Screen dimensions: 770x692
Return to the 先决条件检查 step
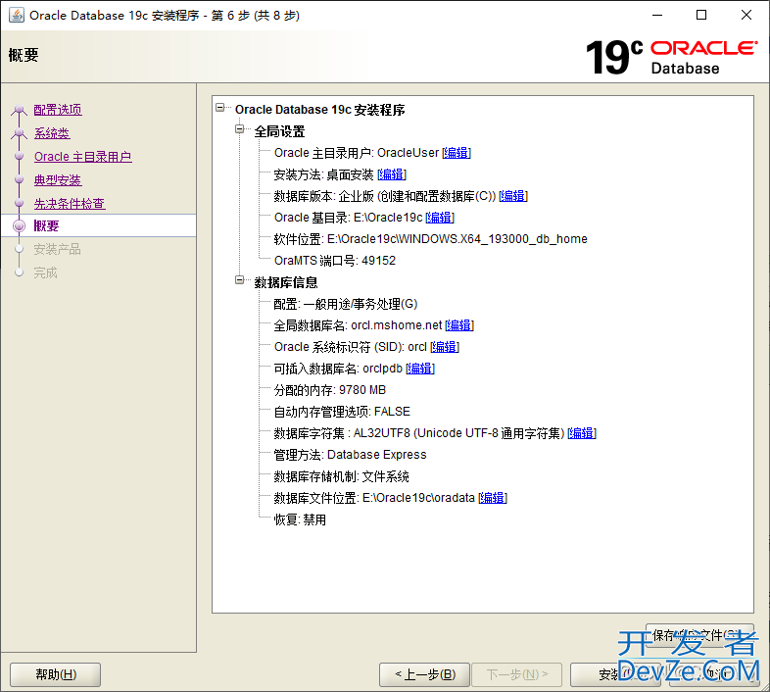[x=70, y=204]
